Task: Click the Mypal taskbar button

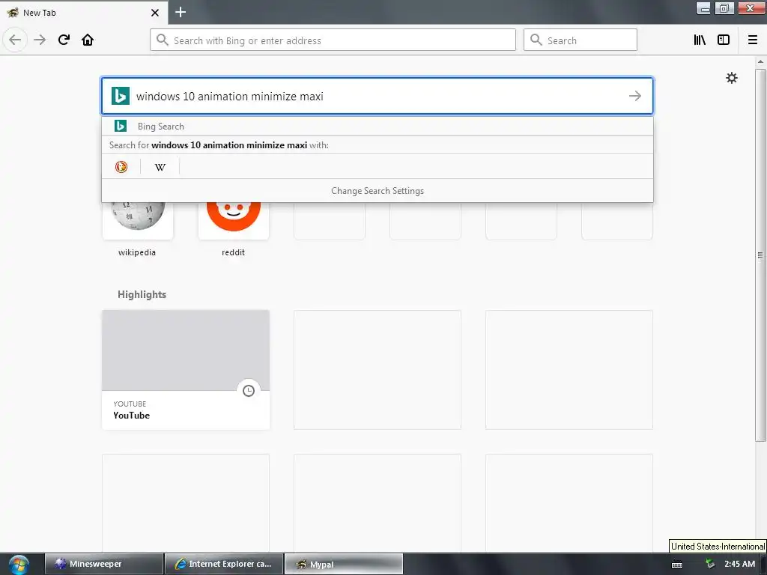Action: point(344,565)
